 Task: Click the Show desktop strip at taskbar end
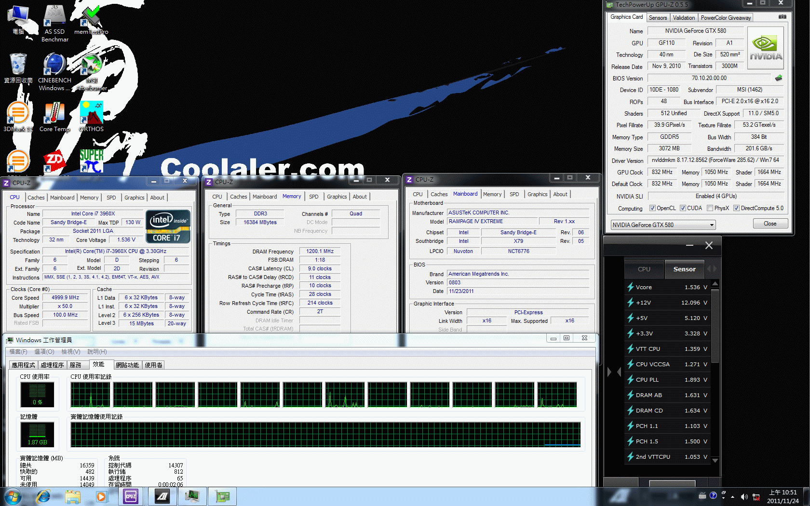tap(807, 497)
